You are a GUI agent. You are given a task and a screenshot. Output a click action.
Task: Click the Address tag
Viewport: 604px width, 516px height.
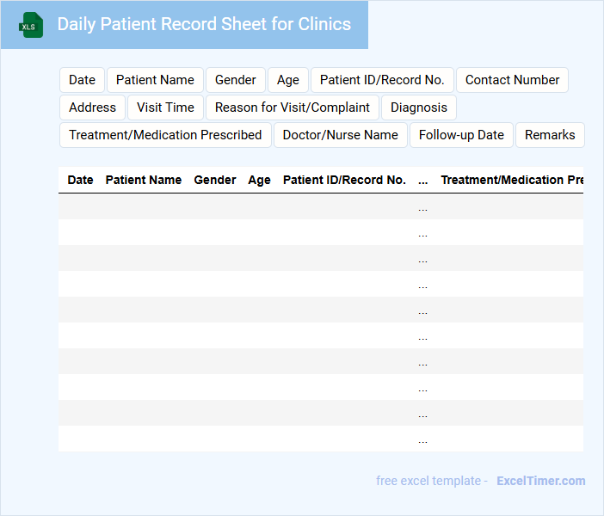point(92,107)
